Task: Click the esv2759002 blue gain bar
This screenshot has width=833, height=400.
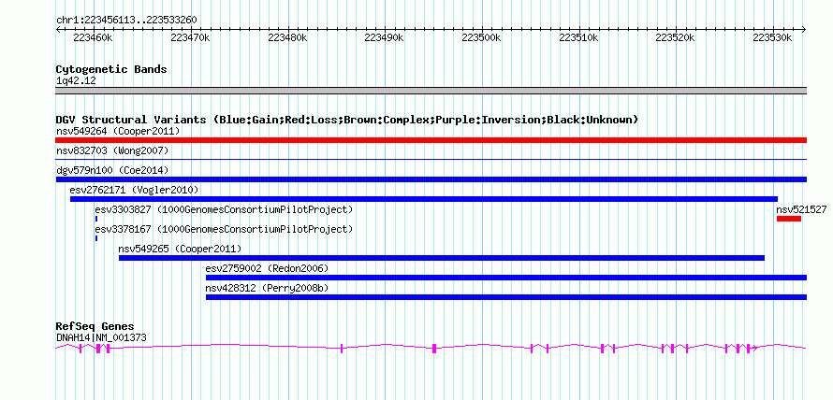Action: (x=506, y=278)
